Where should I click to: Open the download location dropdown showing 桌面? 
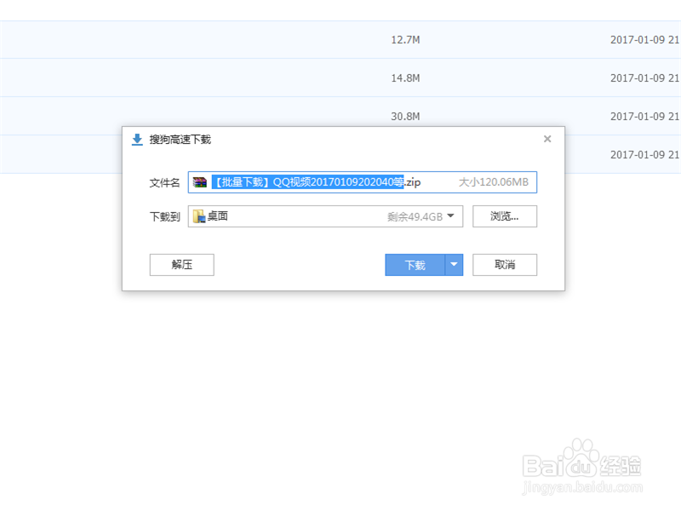pos(325,216)
